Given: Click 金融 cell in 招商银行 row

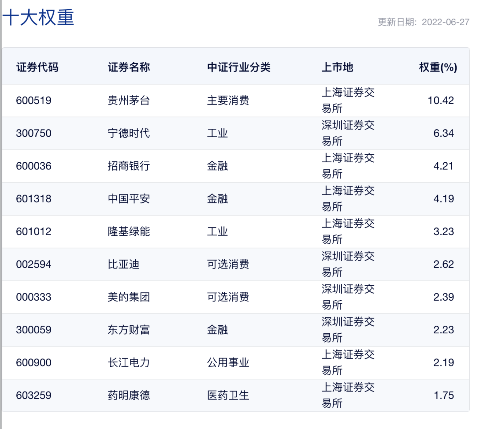Looking at the screenshot, I should click(x=217, y=166).
